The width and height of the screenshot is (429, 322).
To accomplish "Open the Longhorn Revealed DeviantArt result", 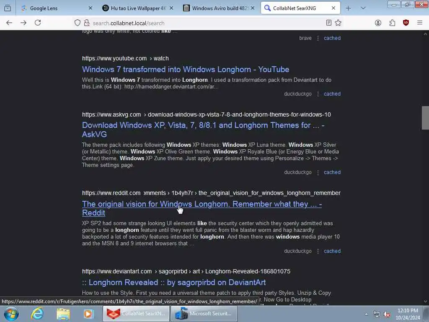I will tap(174, 282).
